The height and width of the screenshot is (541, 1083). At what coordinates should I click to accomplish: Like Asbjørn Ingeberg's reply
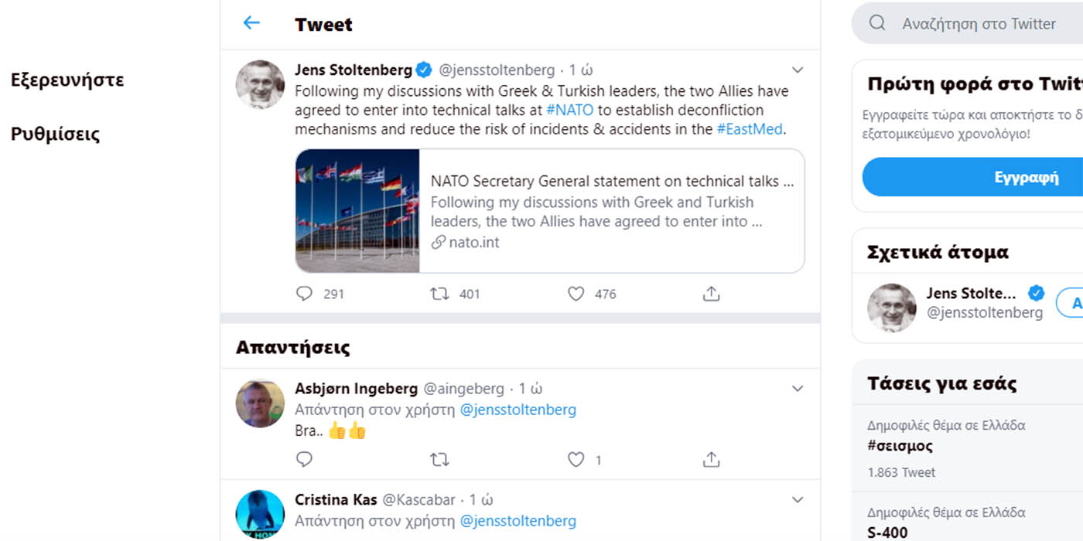(576, 460)
